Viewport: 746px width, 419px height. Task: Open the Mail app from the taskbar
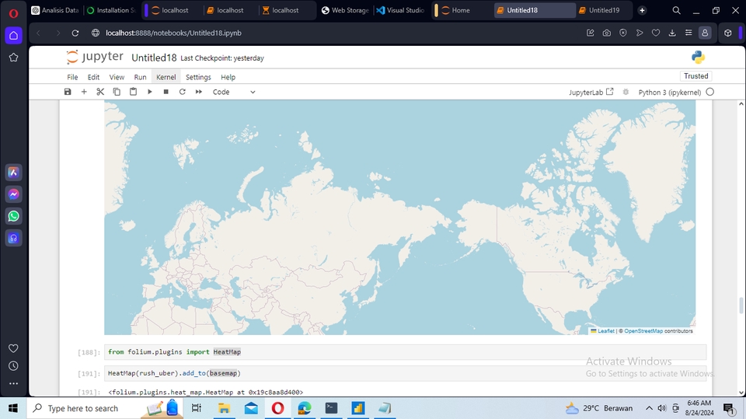251,408
